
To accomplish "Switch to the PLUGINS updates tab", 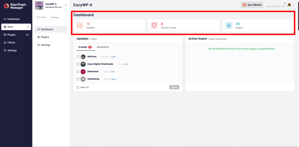I will [x=86, y=47].
